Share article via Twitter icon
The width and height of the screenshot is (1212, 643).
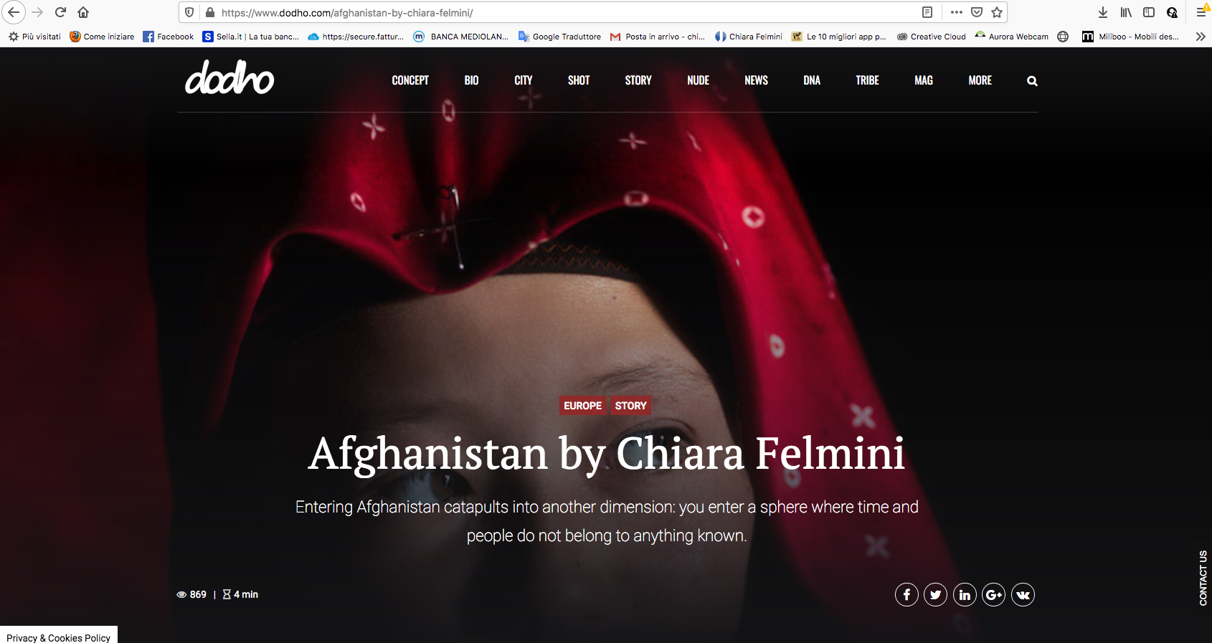[x=935, y=594]
